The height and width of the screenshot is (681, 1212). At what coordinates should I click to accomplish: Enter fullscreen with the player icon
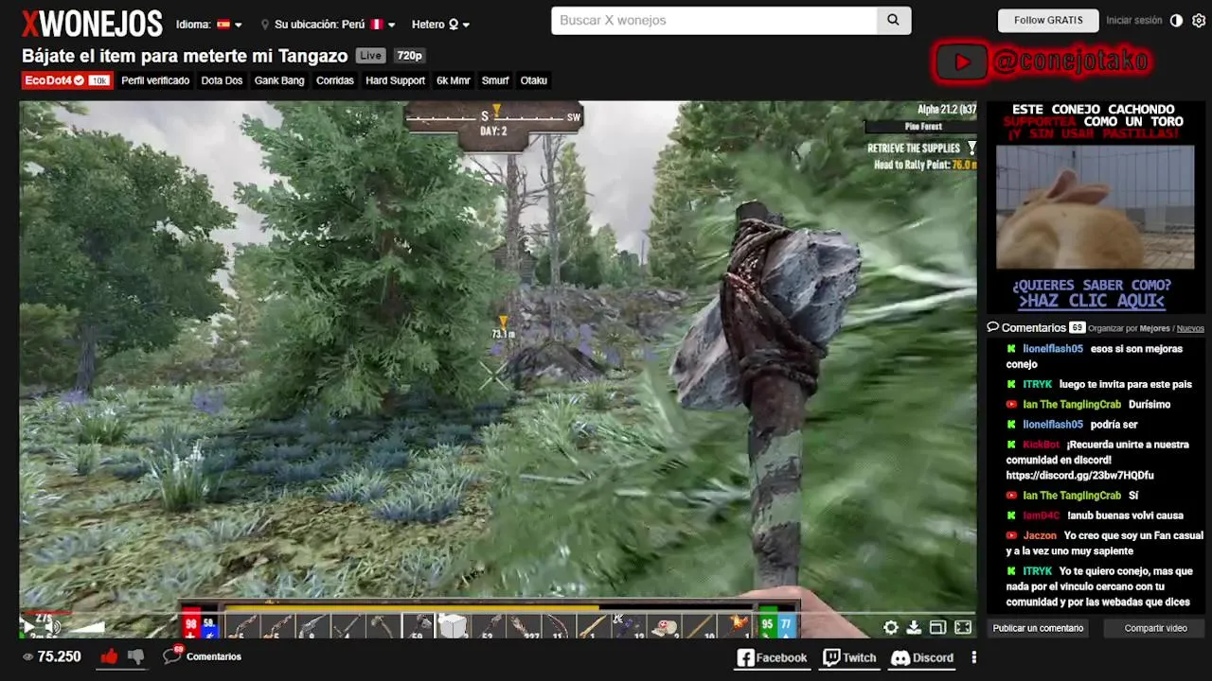tap(963, 627)
